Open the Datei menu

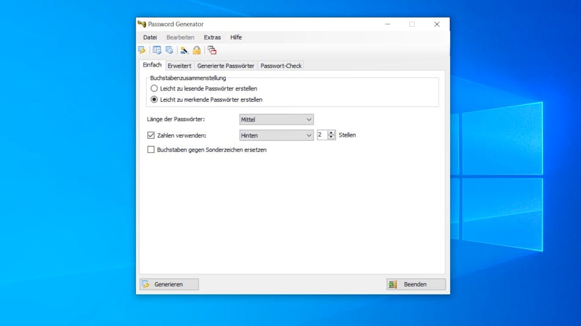point(150,37)
